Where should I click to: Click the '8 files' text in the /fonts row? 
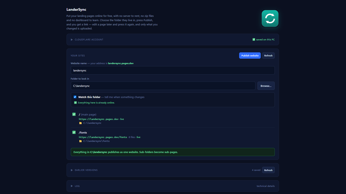pyautogui.click(x=132, y=137)
